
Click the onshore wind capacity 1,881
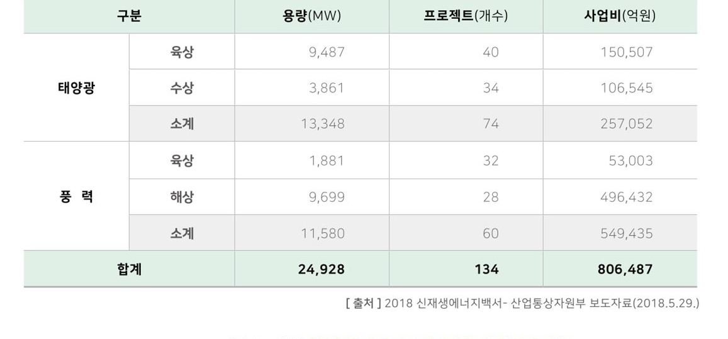[x=327, y=160]
